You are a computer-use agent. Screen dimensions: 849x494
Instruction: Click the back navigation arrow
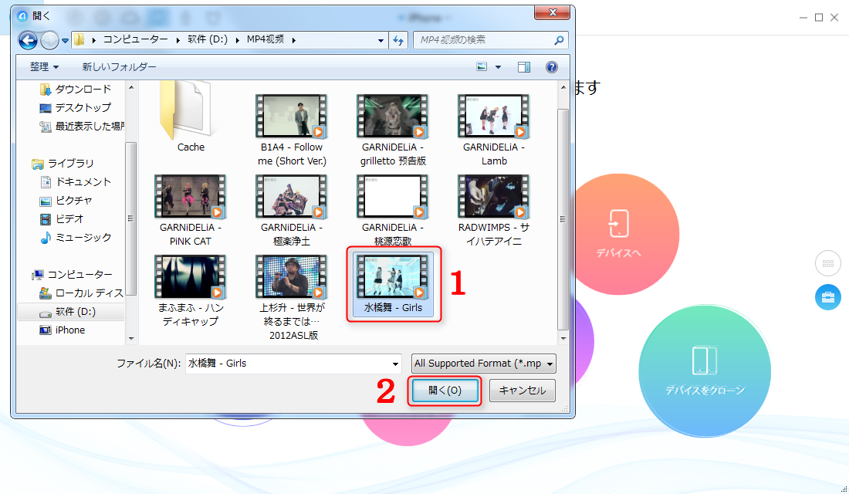[x=28, y=40]
